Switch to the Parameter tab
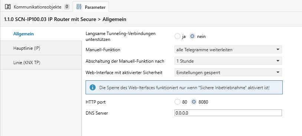Viewport: 302px width, 136px height. coord(91,7)
